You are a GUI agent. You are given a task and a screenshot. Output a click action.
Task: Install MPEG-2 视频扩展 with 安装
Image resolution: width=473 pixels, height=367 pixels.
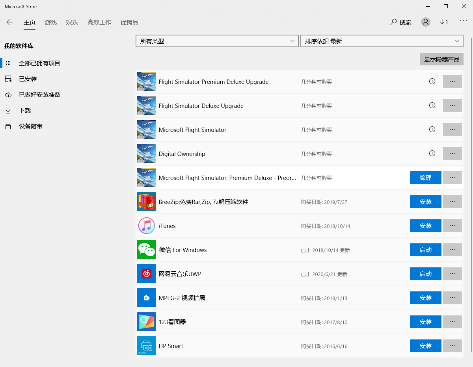426,298
